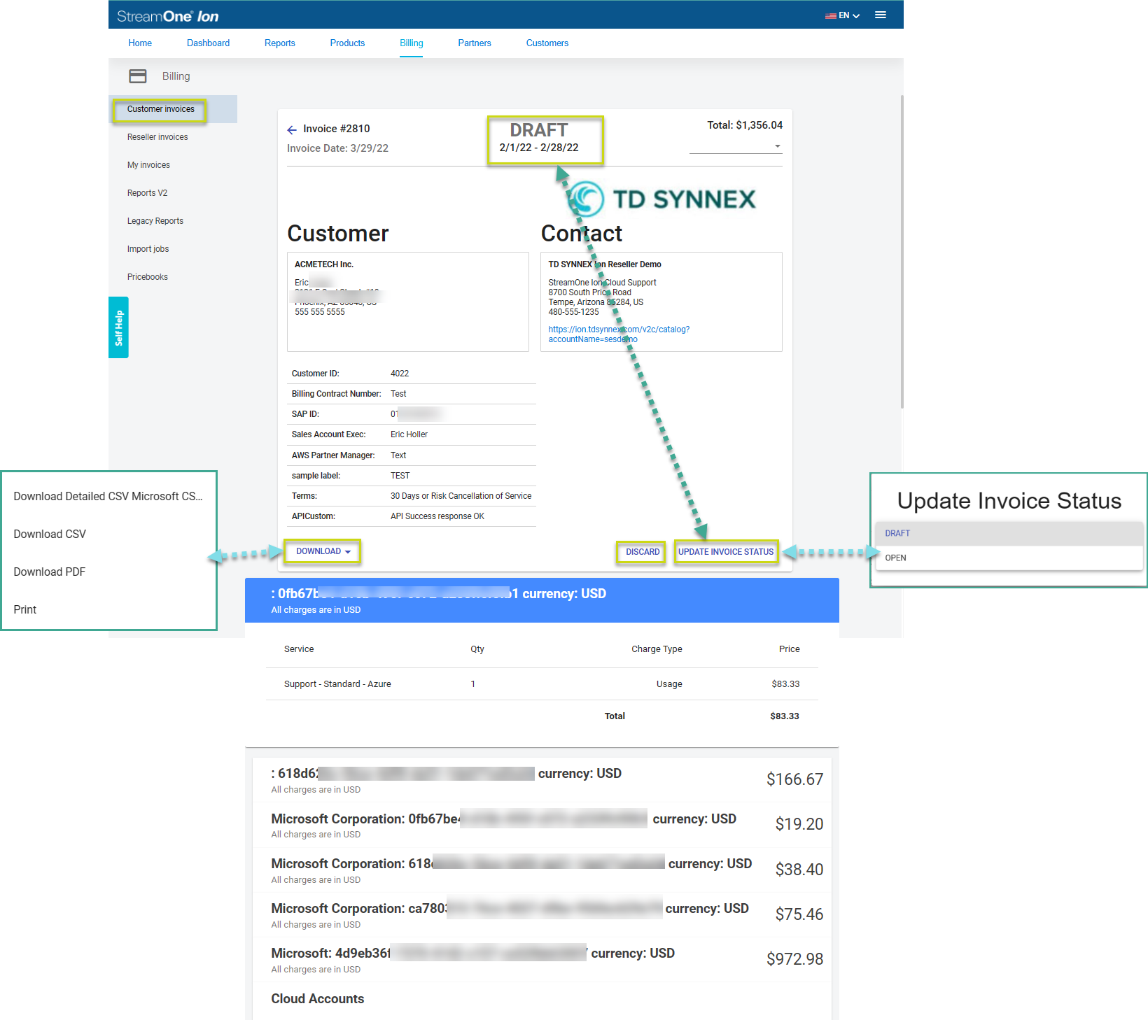Click the $83.33 price in Azure row
Viewport: 1148px width, 1020px height.
pos(785,684)
